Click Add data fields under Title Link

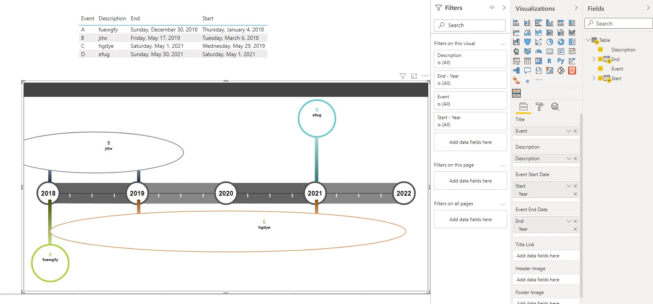coord(546,256)
